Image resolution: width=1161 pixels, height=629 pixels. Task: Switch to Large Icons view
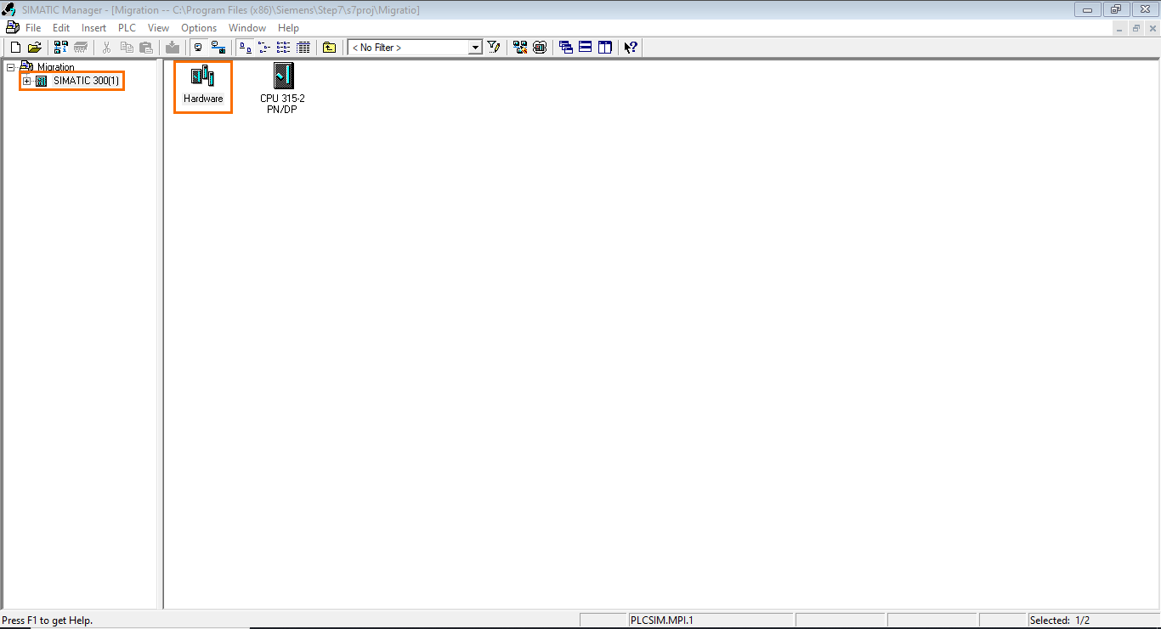[243, 47]
